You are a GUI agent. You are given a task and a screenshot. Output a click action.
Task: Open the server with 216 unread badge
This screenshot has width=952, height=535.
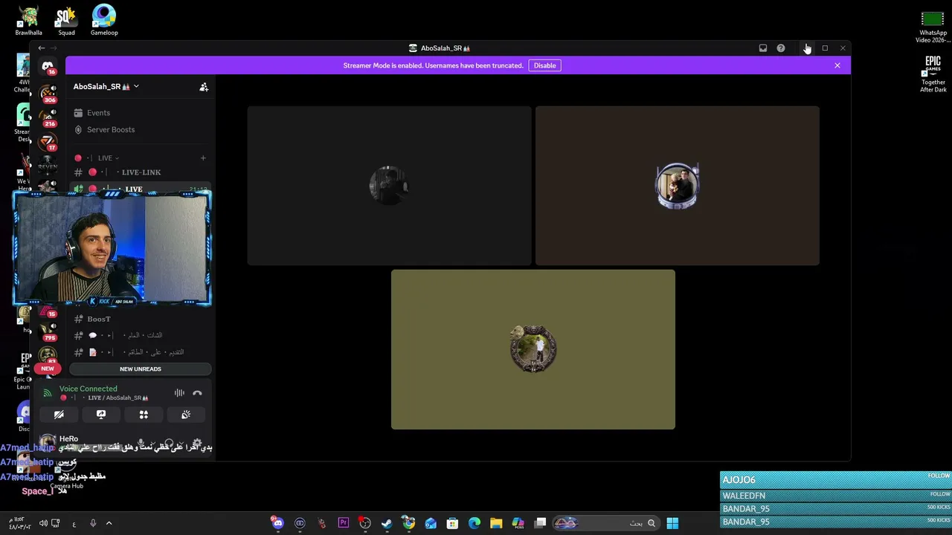coord(48,117)
